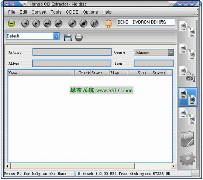
Task: Open the Edit menu
Action: coord(23,12)
